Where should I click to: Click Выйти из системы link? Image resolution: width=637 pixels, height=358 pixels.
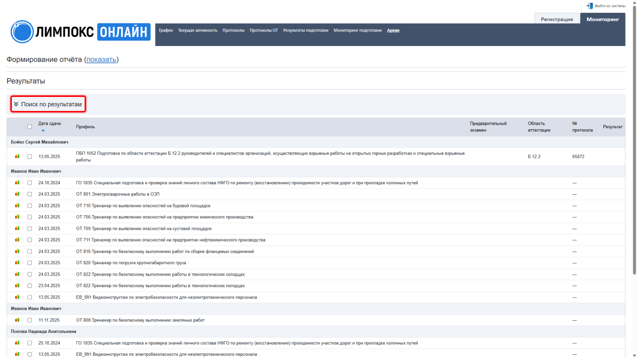610,6
